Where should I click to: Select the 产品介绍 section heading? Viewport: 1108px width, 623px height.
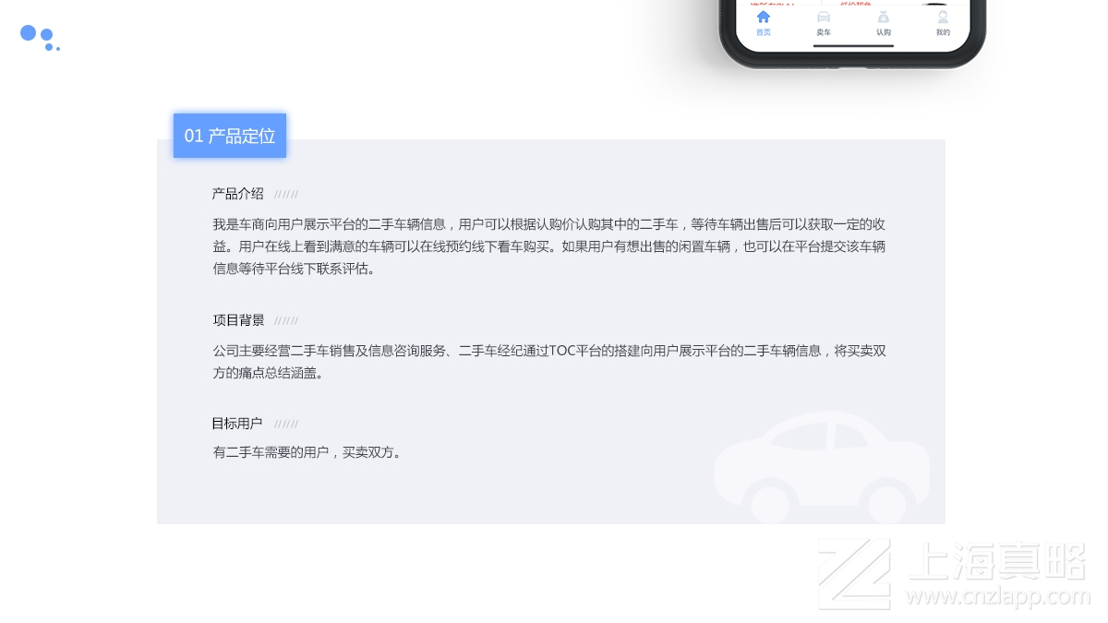(x=236, y=194)
